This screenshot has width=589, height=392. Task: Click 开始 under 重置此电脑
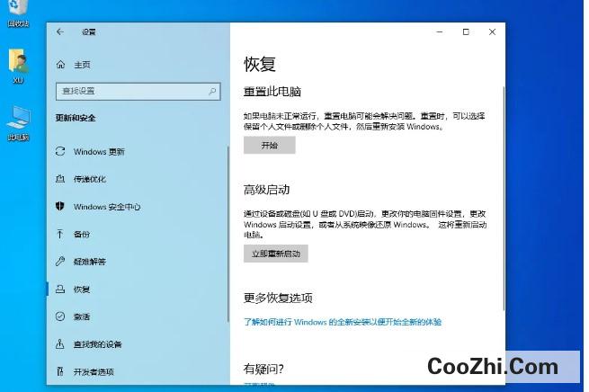pos(270,145)
